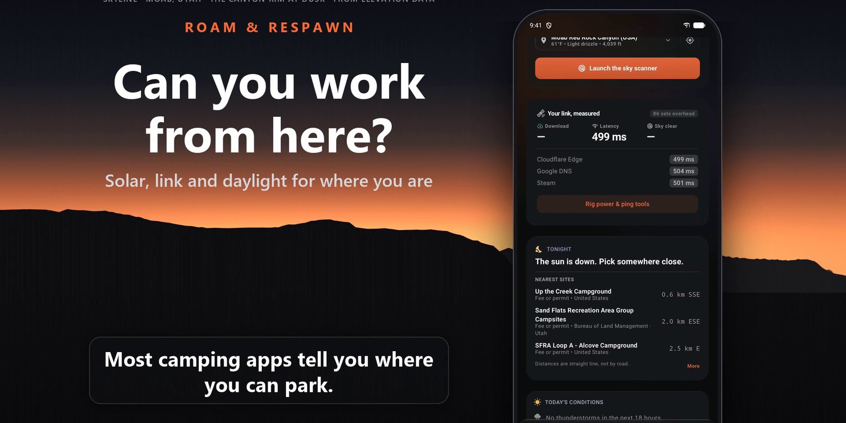Select the 2.0 km ESE distance
846x423 pixels.
point(681,321)
